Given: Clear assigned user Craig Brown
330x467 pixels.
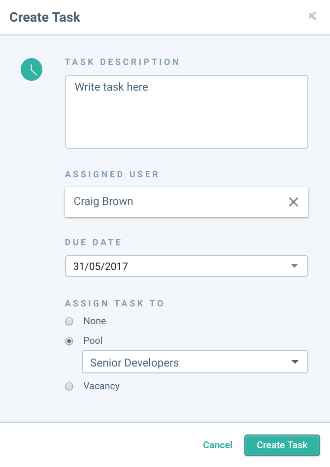Looking at the screenshot, I should point(294,202).
